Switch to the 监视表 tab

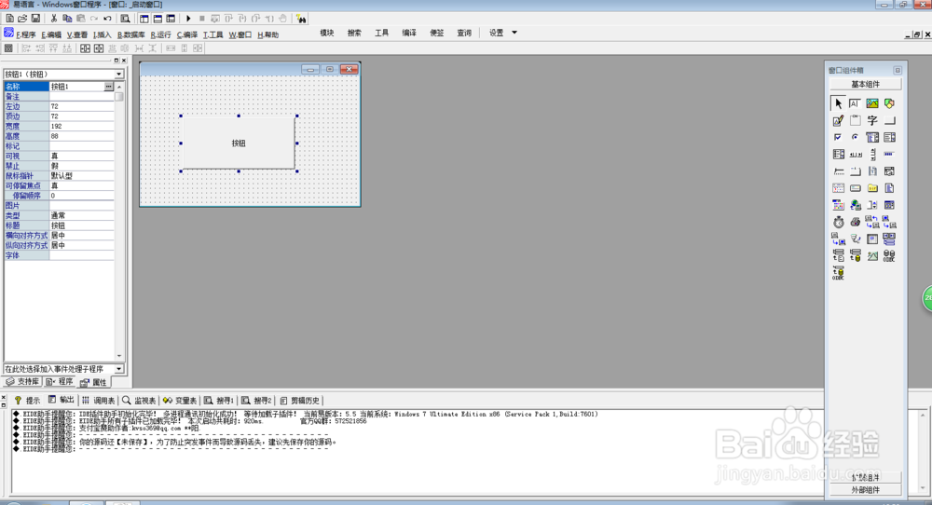139,401
